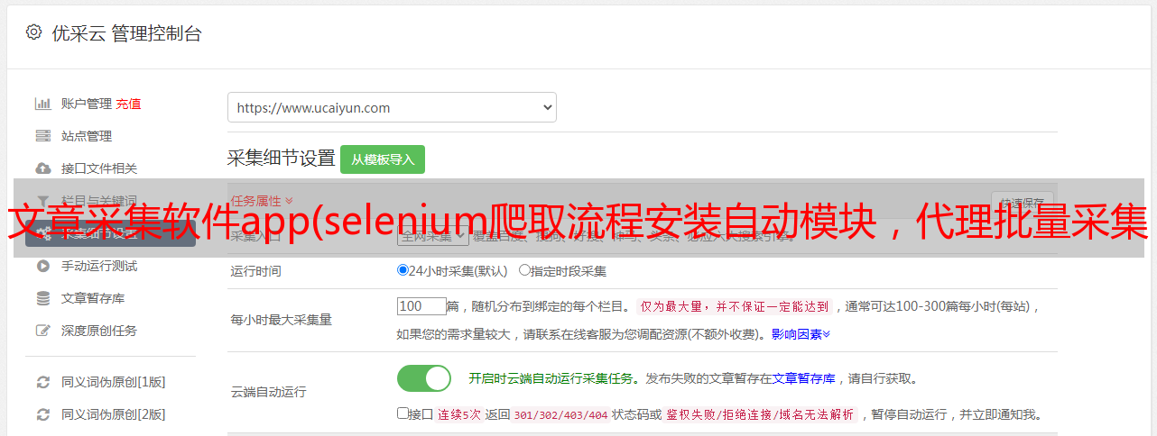Click the green 从模板导入 button
Image resolution: width=1157 pixels, height=436 pixels.
(x=383, y=159)
